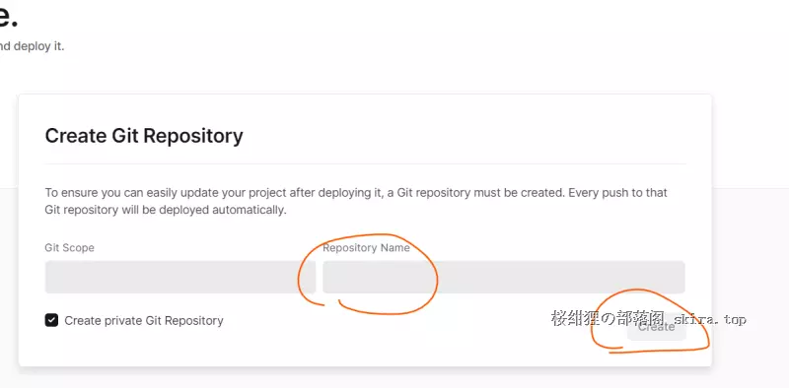Untick the Create private Git Repository checkbox
Screen dimensions: 789x388
[x=51, y=320]
